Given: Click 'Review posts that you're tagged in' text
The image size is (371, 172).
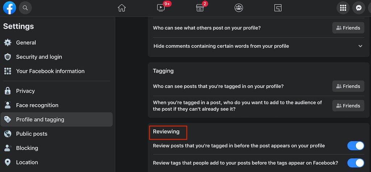Looking at the screenshot, I should 239,146.
